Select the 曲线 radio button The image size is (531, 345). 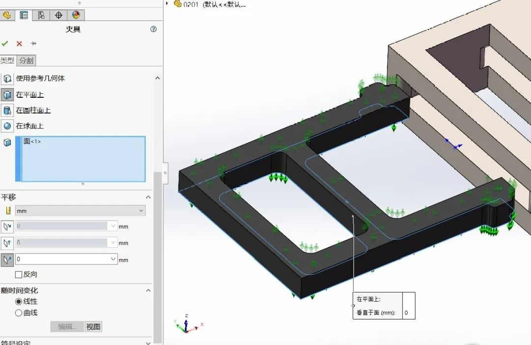pyautogui.click(x=19, y=313)
